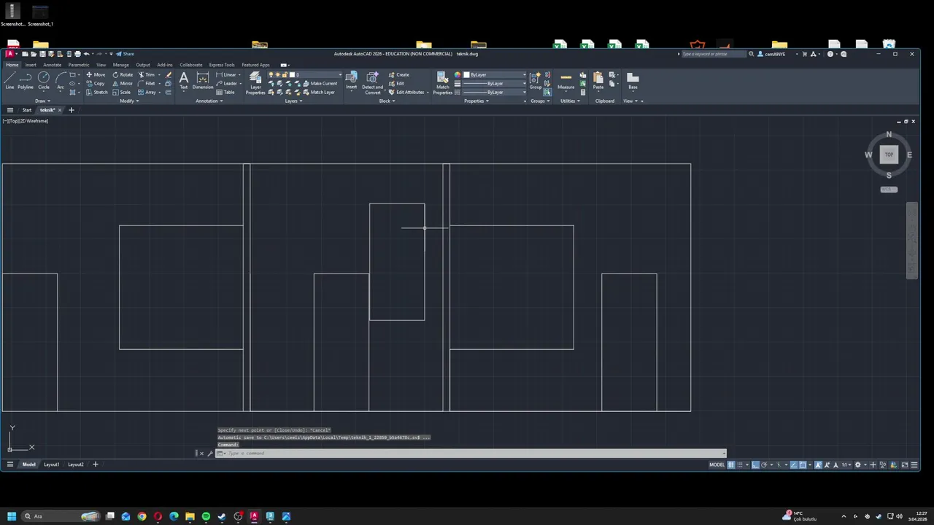Viewport: 934px width, 525px height.
Task: Open Windows Start menu
Action: coord(12,516)
